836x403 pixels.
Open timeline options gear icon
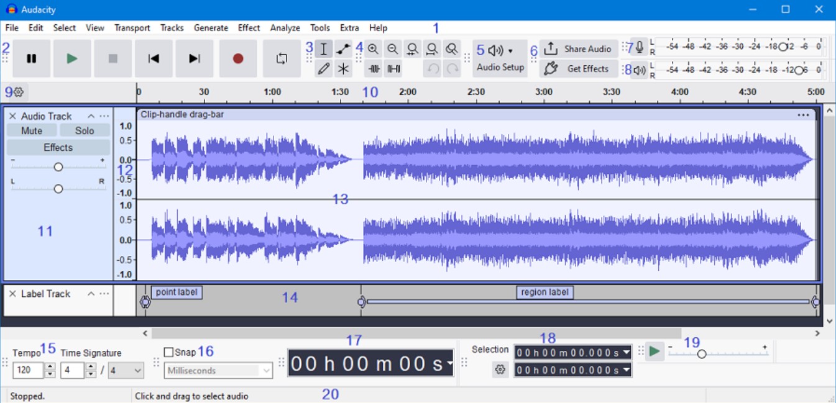(x=18, y=93)
